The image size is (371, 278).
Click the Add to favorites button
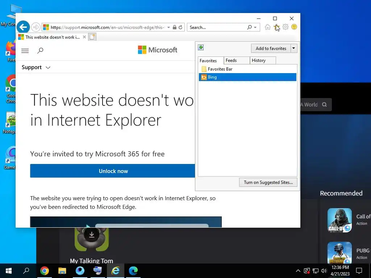click(271, 49)
